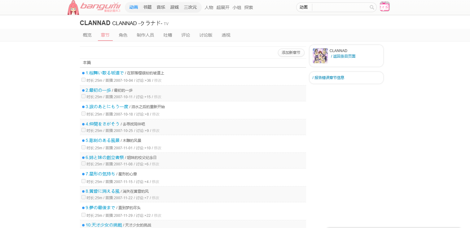Click episode 1 translation 在那落樱缤纷的坡道上
Viewport: 470px width, 228px height.
coord(146,73)
